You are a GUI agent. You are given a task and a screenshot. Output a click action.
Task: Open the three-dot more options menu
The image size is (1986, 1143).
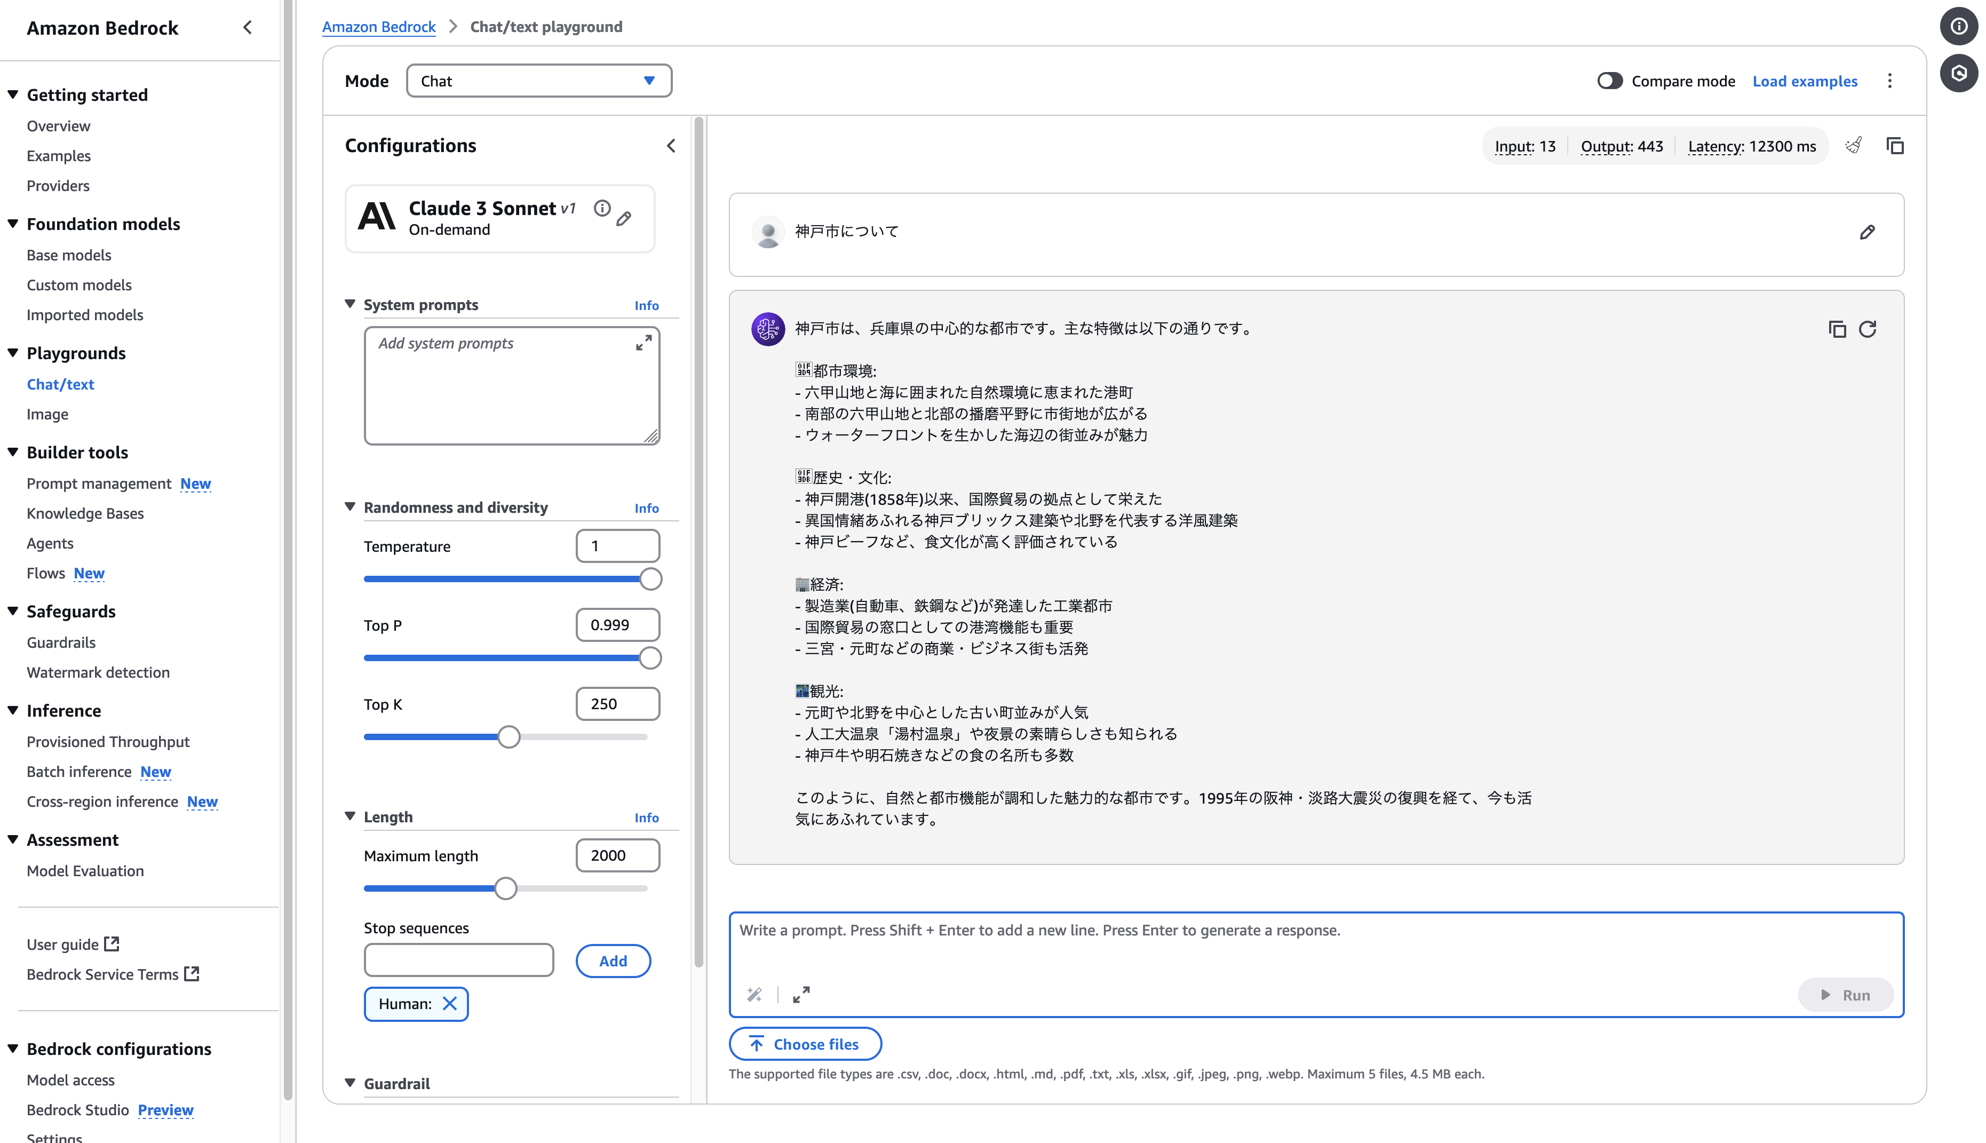click(1889, 81)
